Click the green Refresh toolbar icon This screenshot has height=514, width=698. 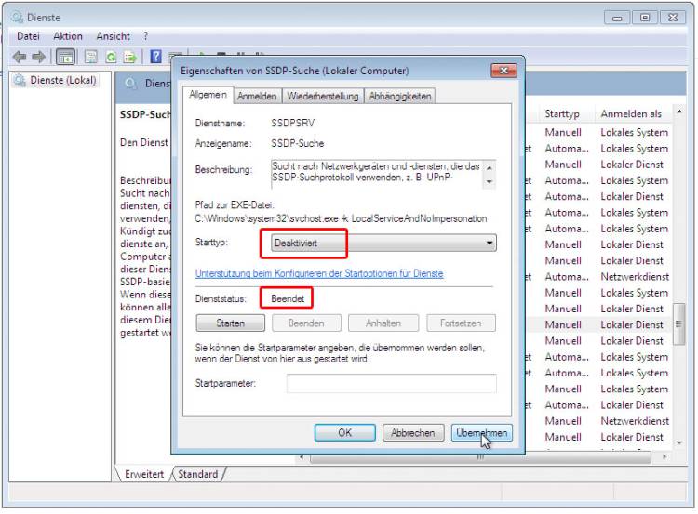[x=111, y=57]
